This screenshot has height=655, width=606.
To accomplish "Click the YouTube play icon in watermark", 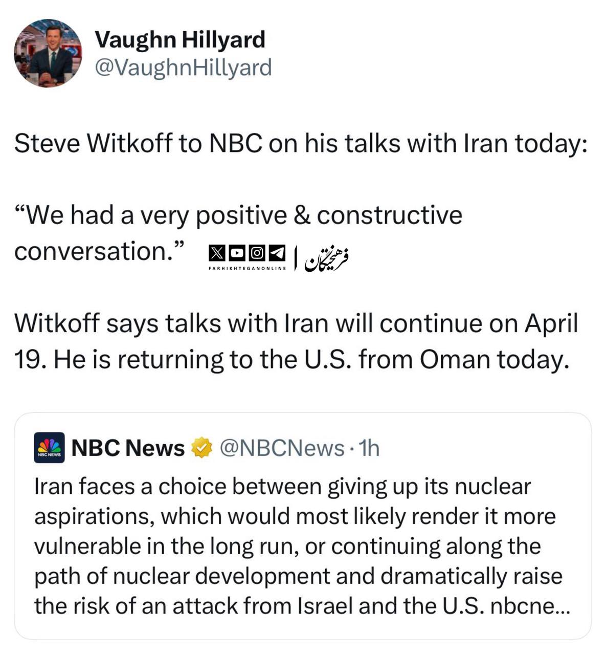I will (237, 252).
